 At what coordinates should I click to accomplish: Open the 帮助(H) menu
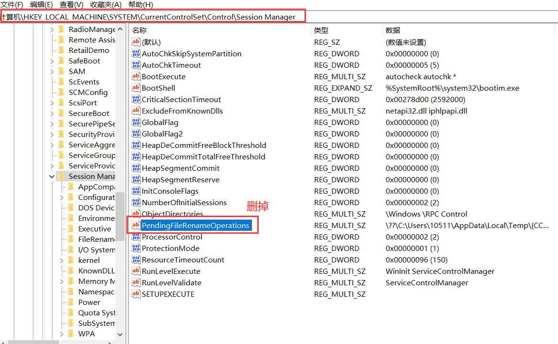tap(141, 5)
